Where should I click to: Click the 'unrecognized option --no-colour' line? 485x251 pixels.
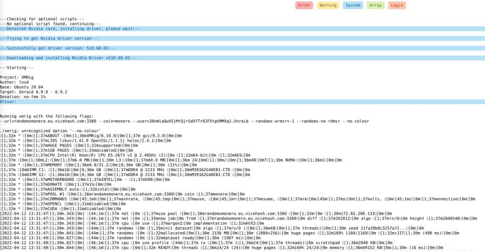(50, 131)
